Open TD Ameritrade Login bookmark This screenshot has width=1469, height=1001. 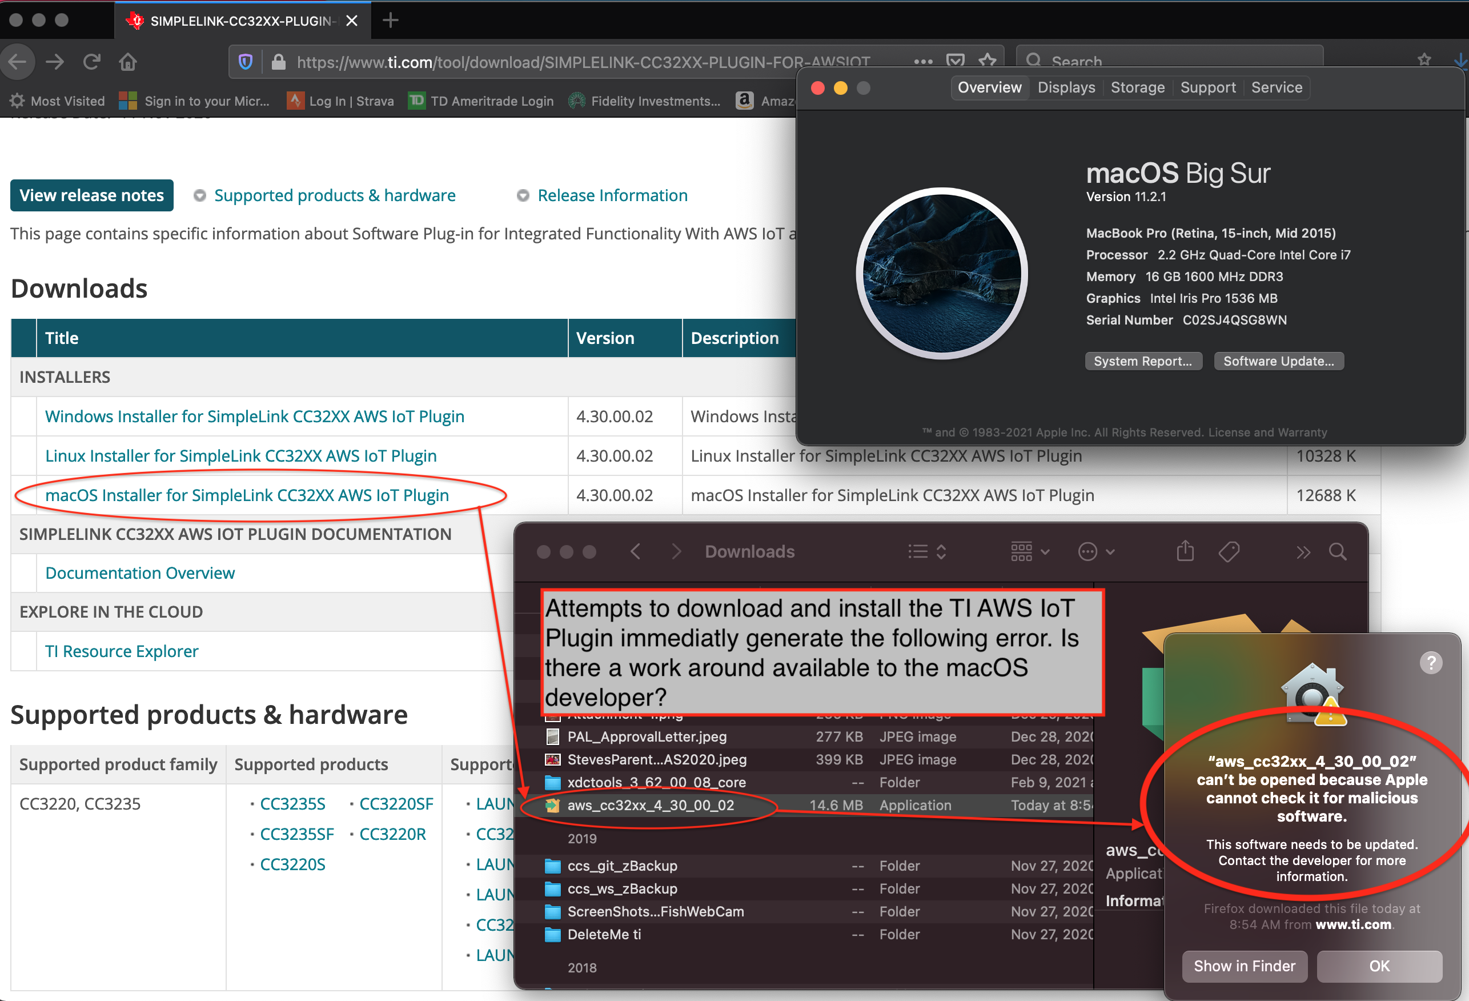(481, 101)
